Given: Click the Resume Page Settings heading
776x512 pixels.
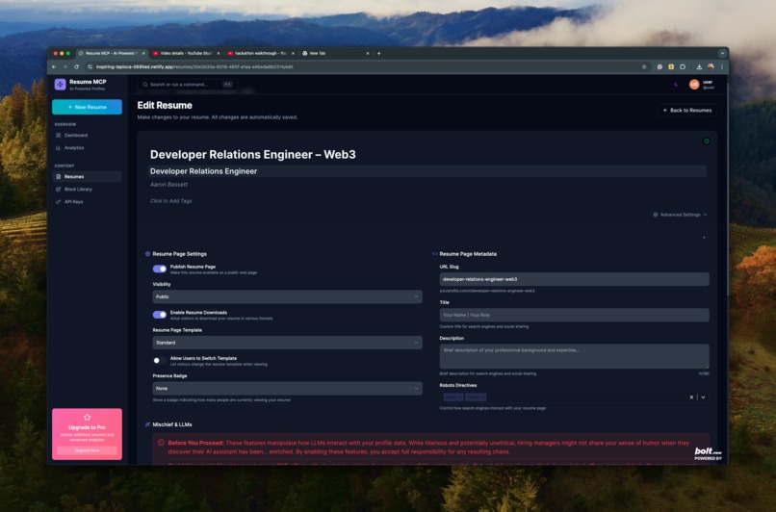Looking at the screenshot, I should click(x=180, y=254).
